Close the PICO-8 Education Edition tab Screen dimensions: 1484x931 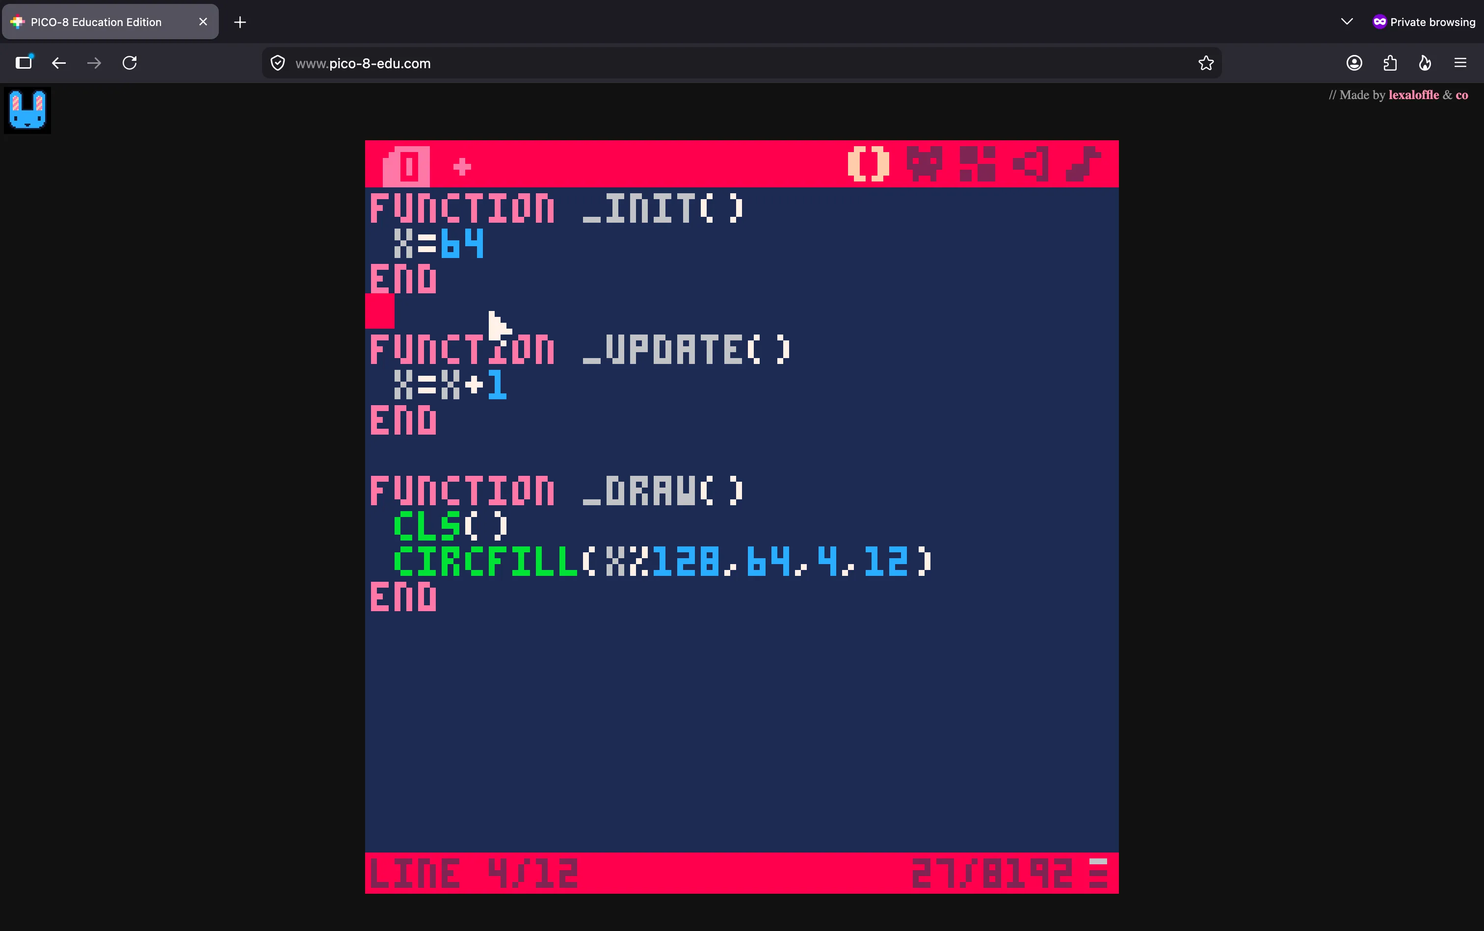click(x=203, y=22)
